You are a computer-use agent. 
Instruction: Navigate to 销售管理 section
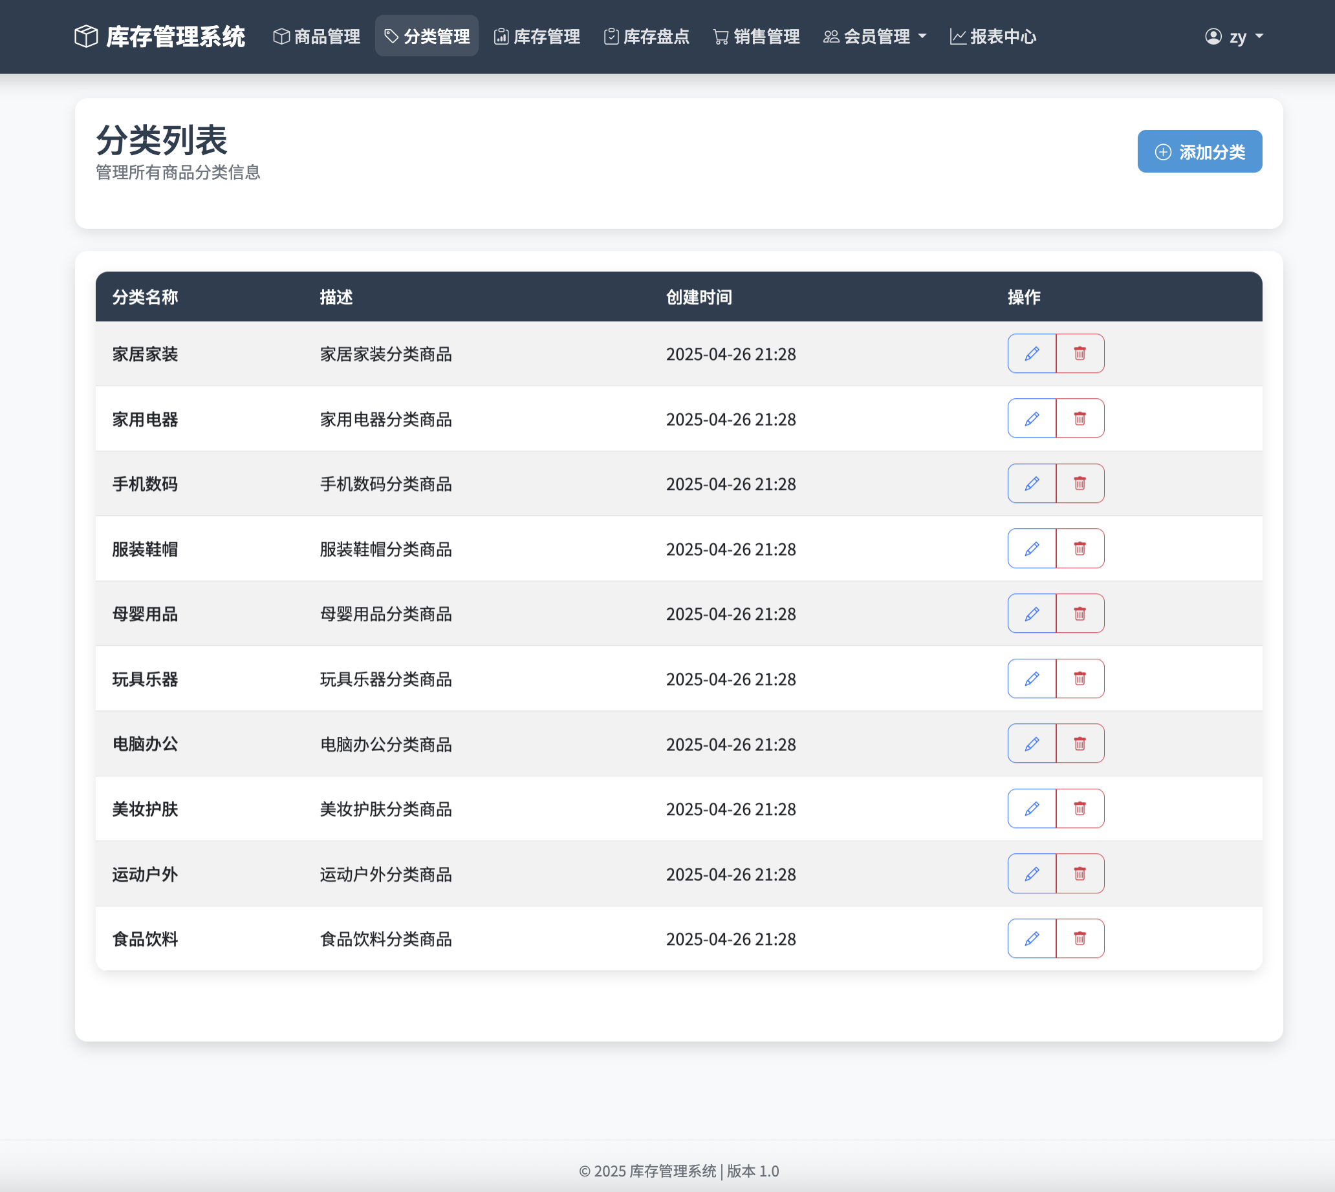tap(756, 37)
